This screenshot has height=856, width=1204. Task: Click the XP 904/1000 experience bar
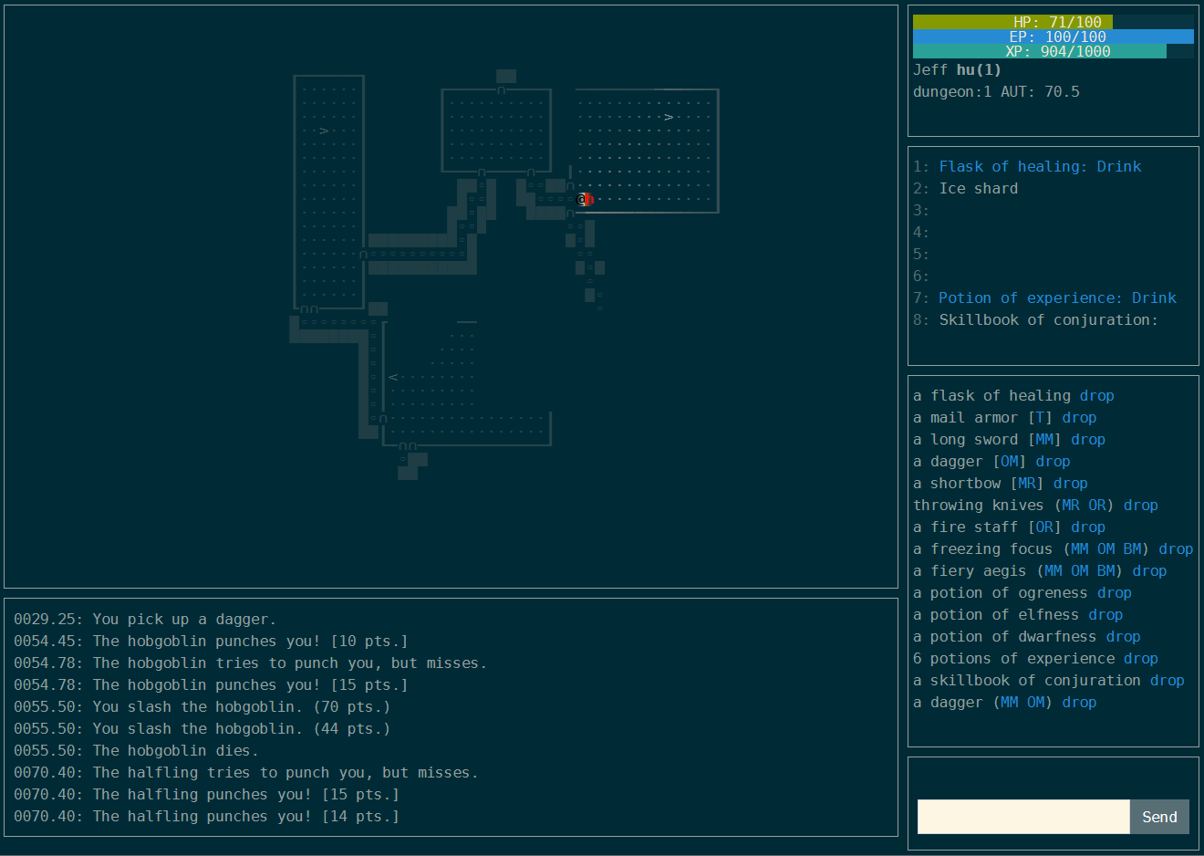click(1053, 51)
